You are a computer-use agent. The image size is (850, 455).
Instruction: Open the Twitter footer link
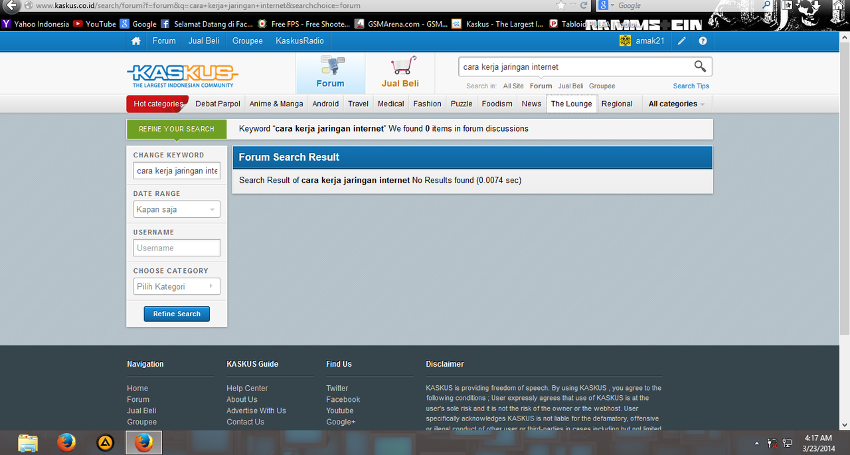coord(337,389)
